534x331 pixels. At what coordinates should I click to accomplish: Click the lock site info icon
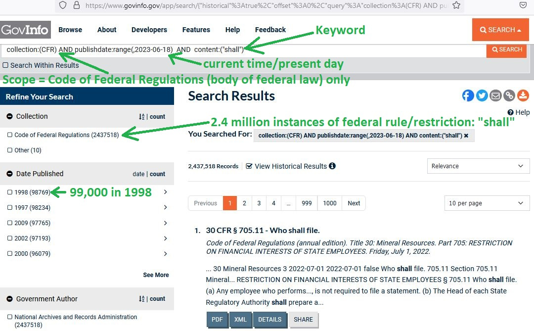(x=77, y=5)
